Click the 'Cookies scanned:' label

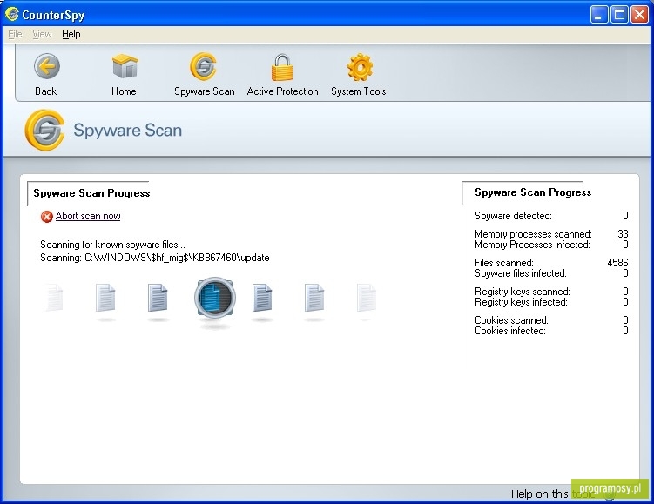coord(511,320)
